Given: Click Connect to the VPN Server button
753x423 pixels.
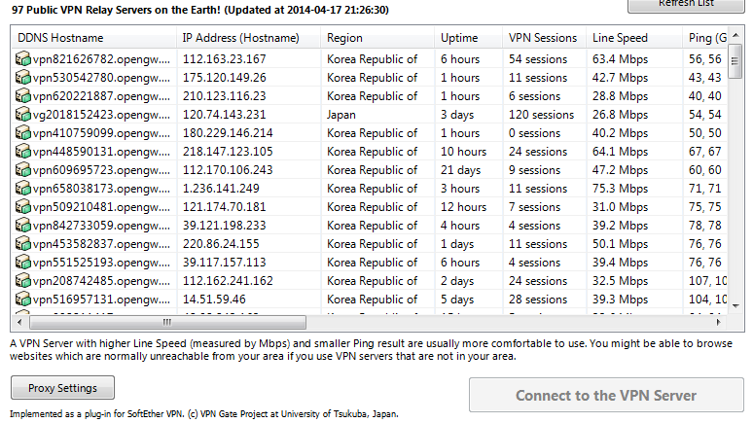Looking at the screenshot, I should tap(606, 395).
